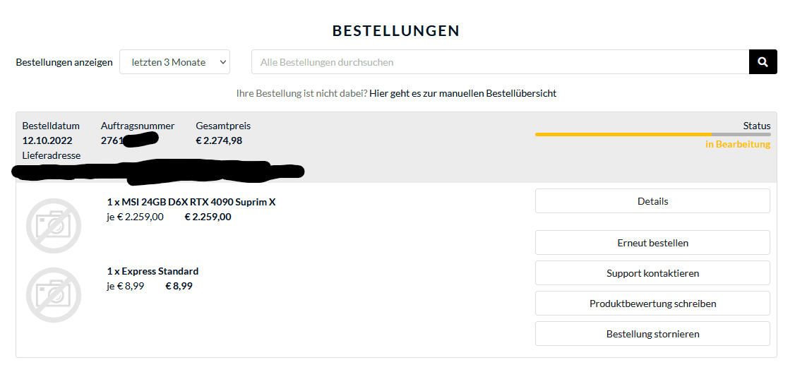Click the magnifying glass search button
This screenshot has width=807, height=372.
[x=763, y=62]
